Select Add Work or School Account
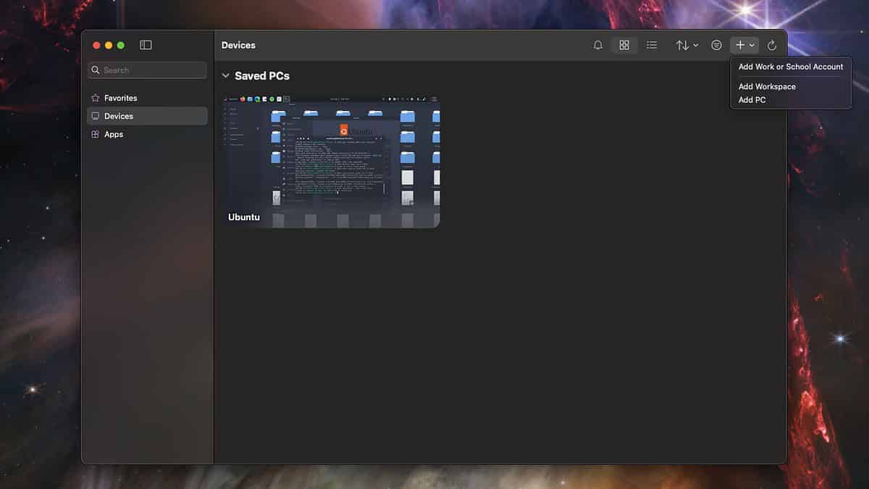869x489 pixels. click(x=790, y=67)
